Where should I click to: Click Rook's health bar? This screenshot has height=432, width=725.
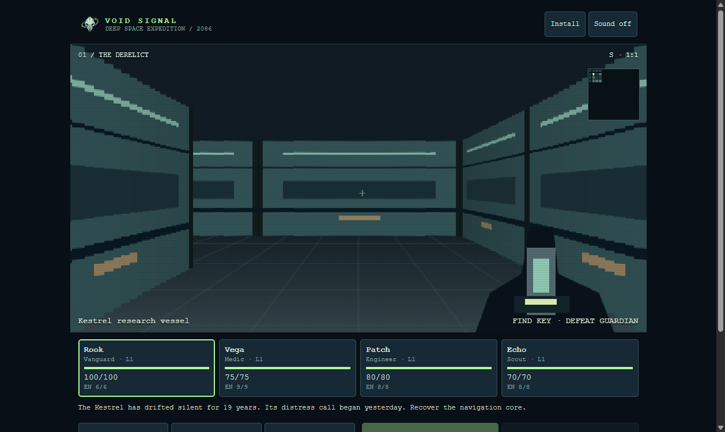point(146,368)
